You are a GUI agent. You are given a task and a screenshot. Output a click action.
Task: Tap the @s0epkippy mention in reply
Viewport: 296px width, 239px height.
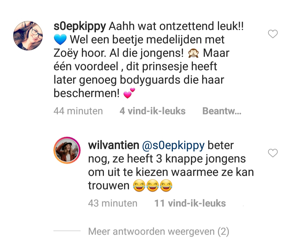(173, 145)
